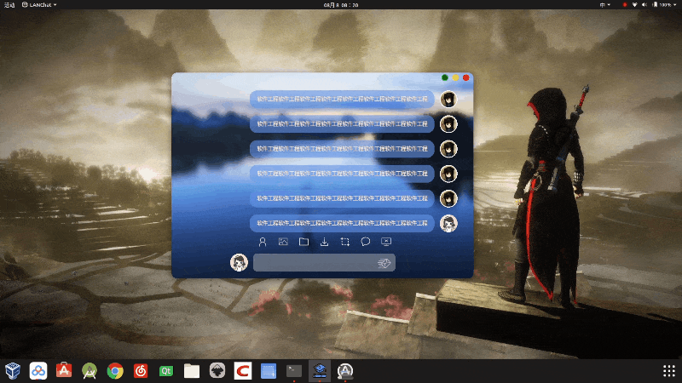Open the LANChat application menu in top bar
682x383 pixels.
click(39, 5)
